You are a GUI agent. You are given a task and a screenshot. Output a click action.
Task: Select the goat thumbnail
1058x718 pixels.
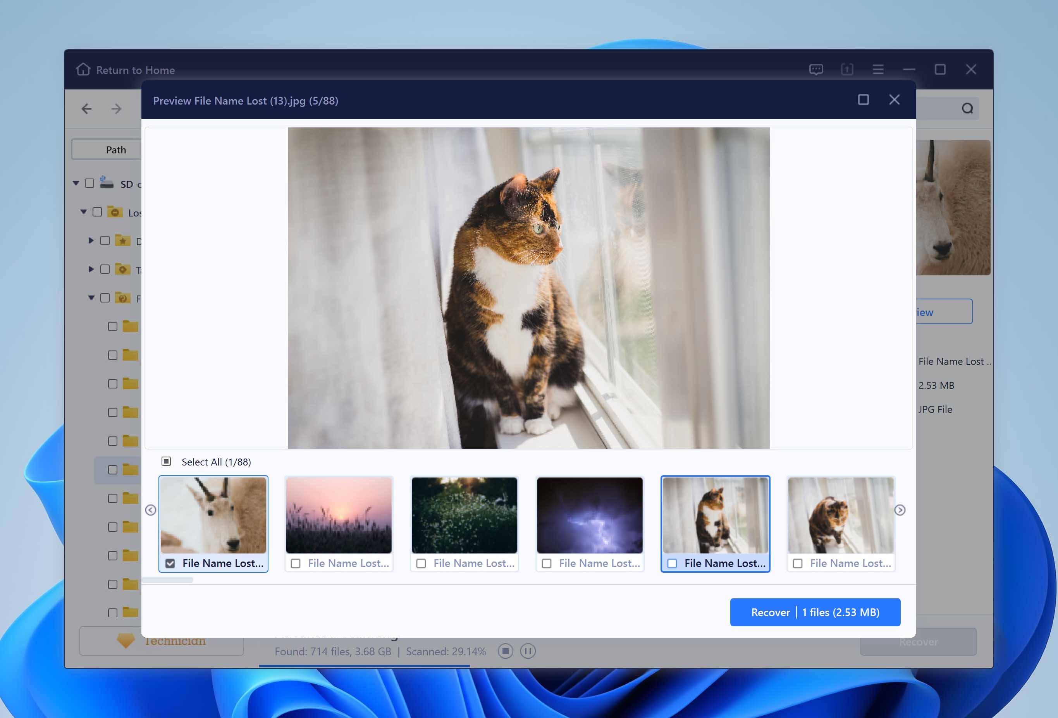tap(213, 515)
